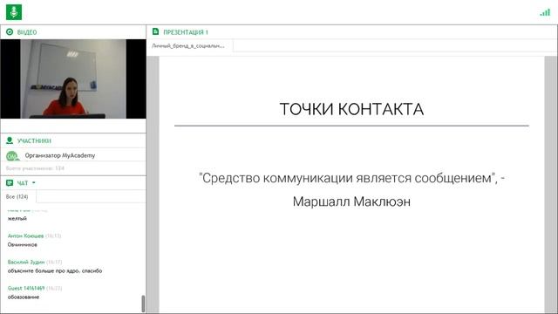Click the chat author Антон Кокошев
Image resolution: width=558 pixels, height=314 pixels.
pyautogui.click(x=25, y=235)
